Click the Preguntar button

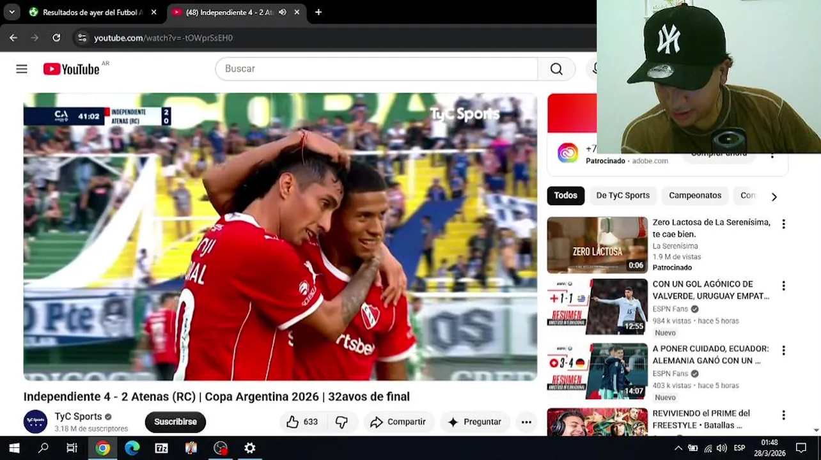click(474, 422)
